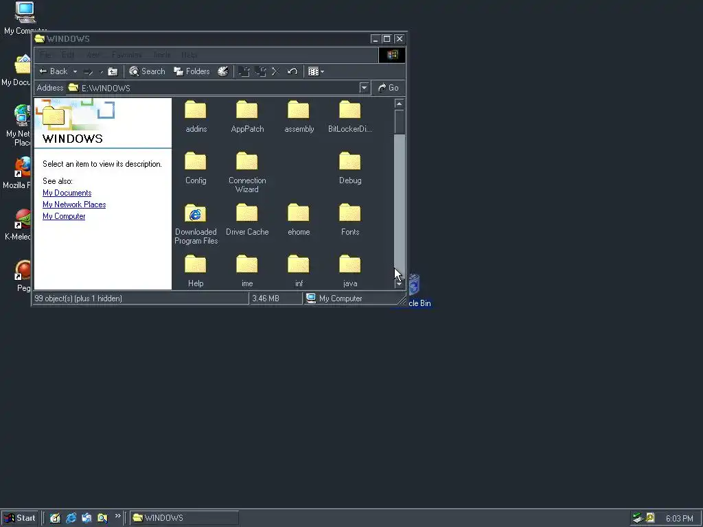Open the Tools menu

pyautogui.click(x=162, y=55)
